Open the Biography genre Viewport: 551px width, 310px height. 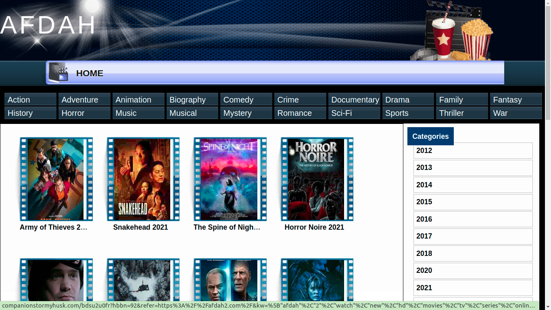pos(192,99)
